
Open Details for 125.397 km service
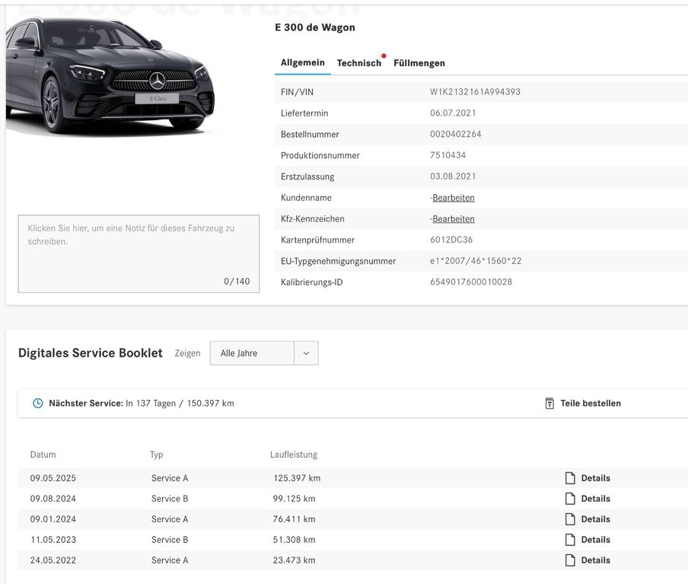[x=595, y=478]
